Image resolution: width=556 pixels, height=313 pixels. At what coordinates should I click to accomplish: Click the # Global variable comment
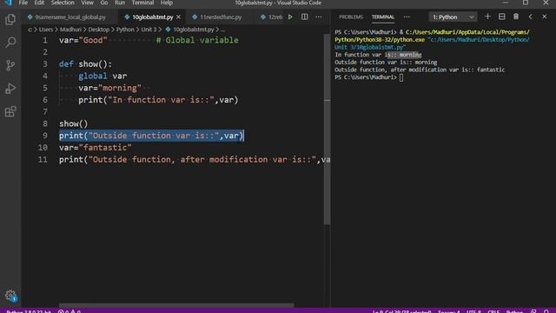(x=197, y=40)
